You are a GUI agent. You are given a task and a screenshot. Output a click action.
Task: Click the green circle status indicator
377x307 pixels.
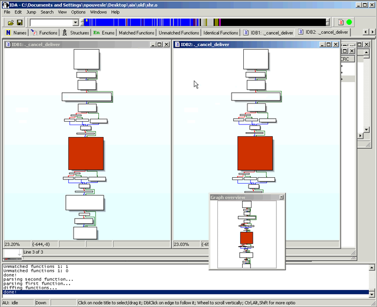(349, 22)
